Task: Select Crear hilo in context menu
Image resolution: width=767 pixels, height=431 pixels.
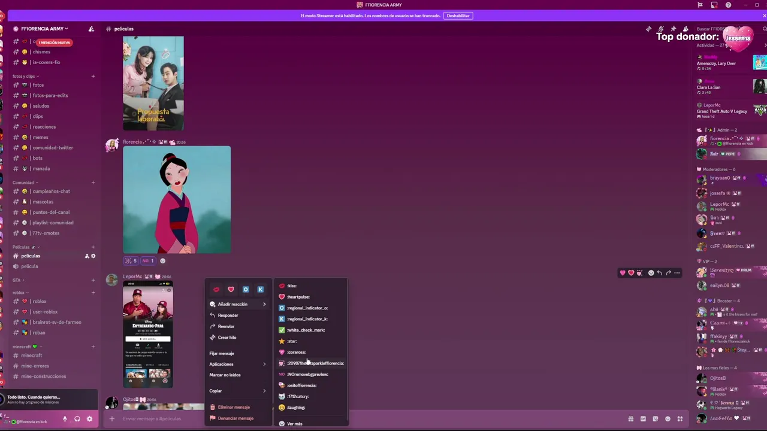Action: coord(238,338)
